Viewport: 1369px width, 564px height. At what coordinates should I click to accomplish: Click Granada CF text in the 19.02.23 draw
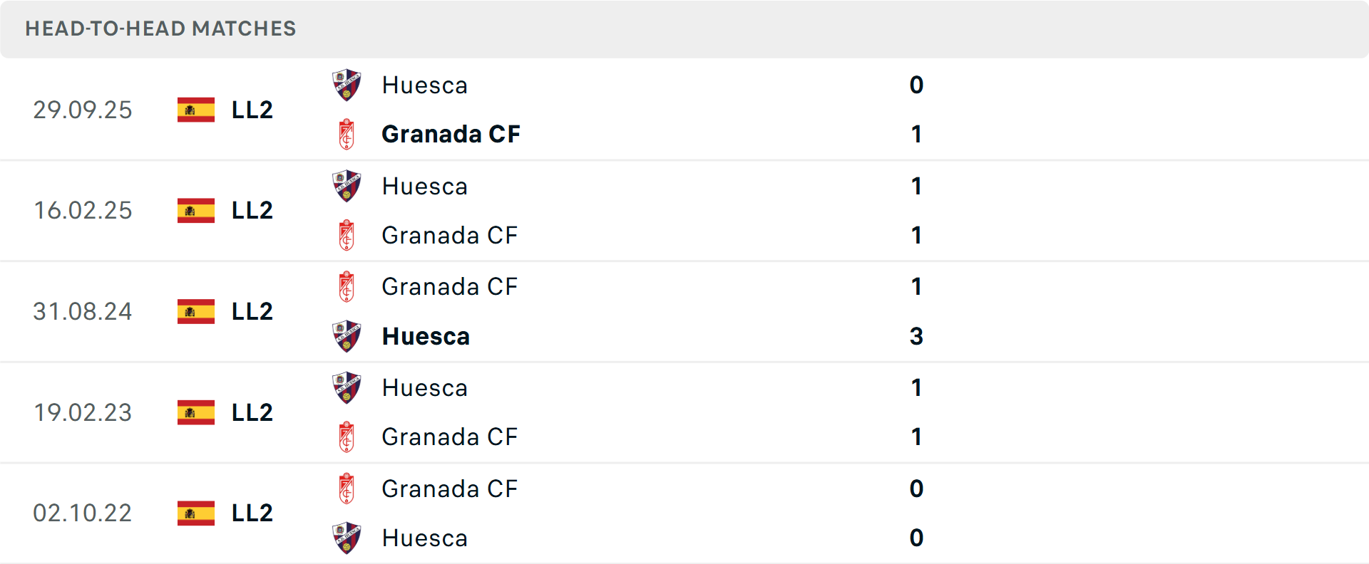click(x=450, y=437)
